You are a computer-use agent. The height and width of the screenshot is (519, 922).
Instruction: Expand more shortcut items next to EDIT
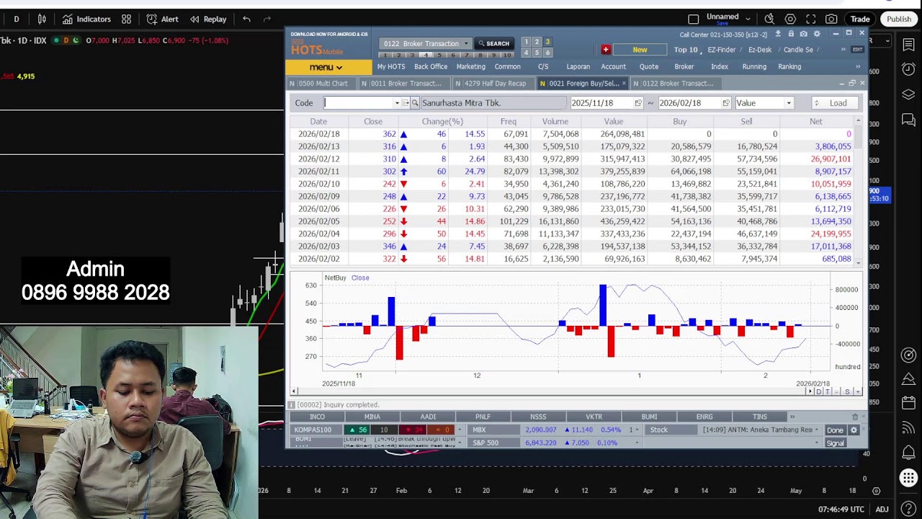[843, 50]
